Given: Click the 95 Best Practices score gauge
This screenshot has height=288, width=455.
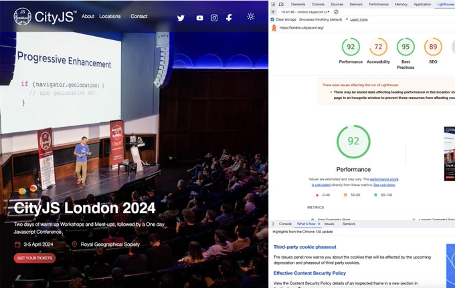Looking at the screenshot, I should click(405, 47).
